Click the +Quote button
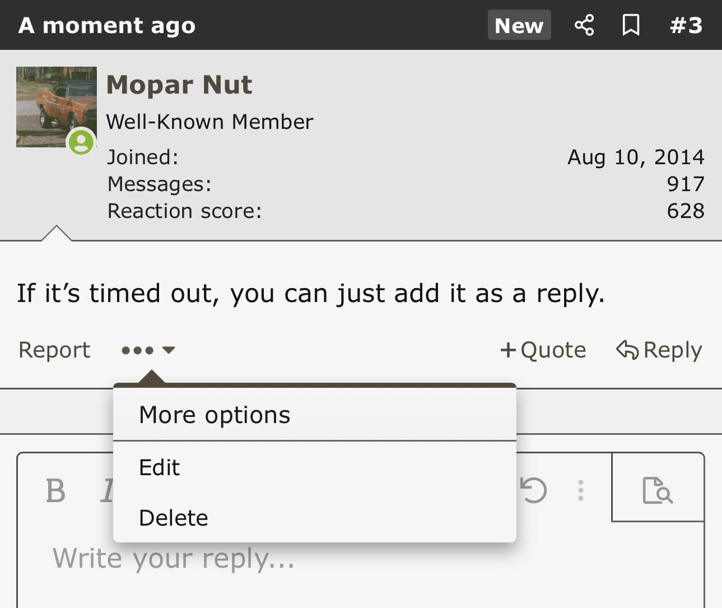Viewport: 722px width, 608px height. (543, 350)
